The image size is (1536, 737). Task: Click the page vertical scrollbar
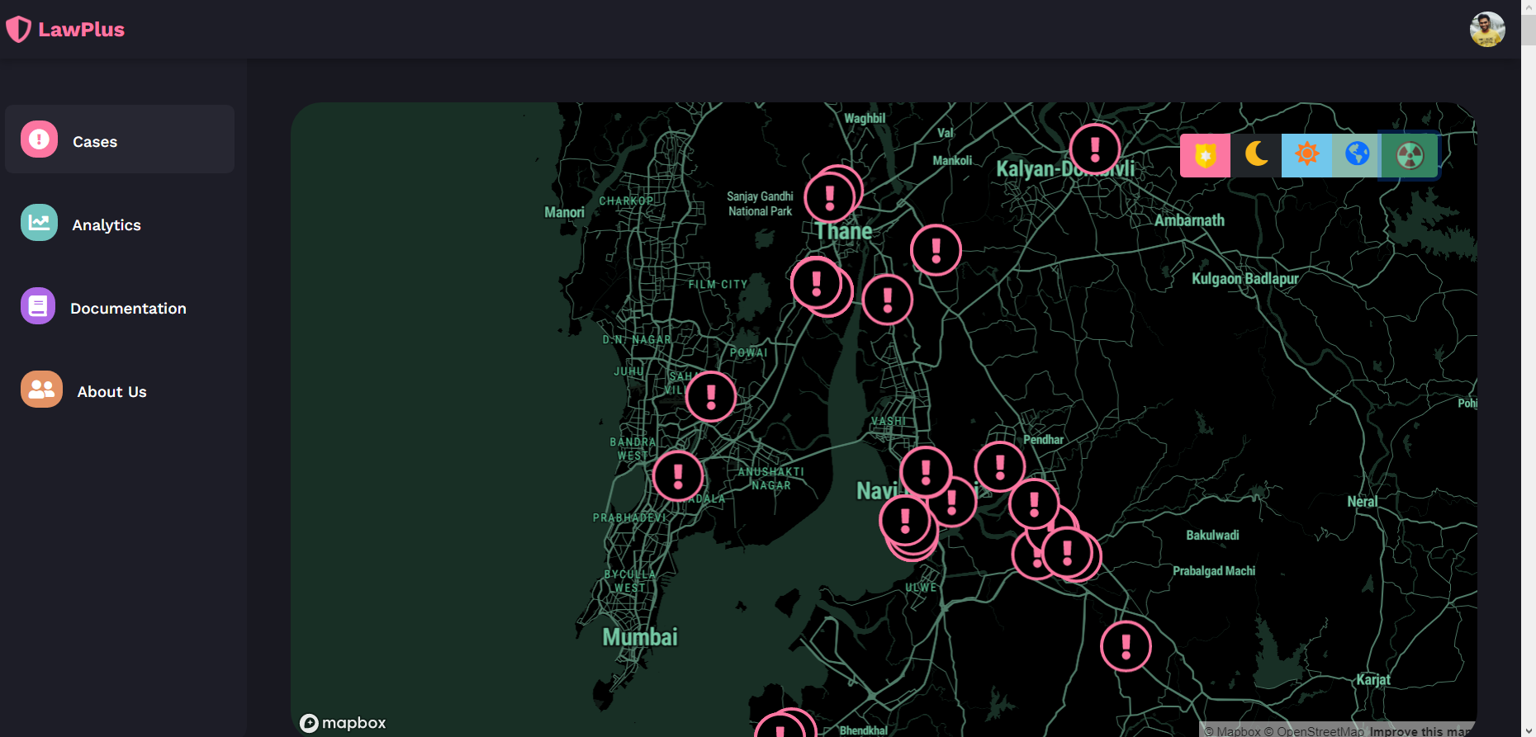tap(1529, 30)
